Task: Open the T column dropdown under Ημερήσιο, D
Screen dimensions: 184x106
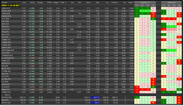Action: click(x=139, y=5)
